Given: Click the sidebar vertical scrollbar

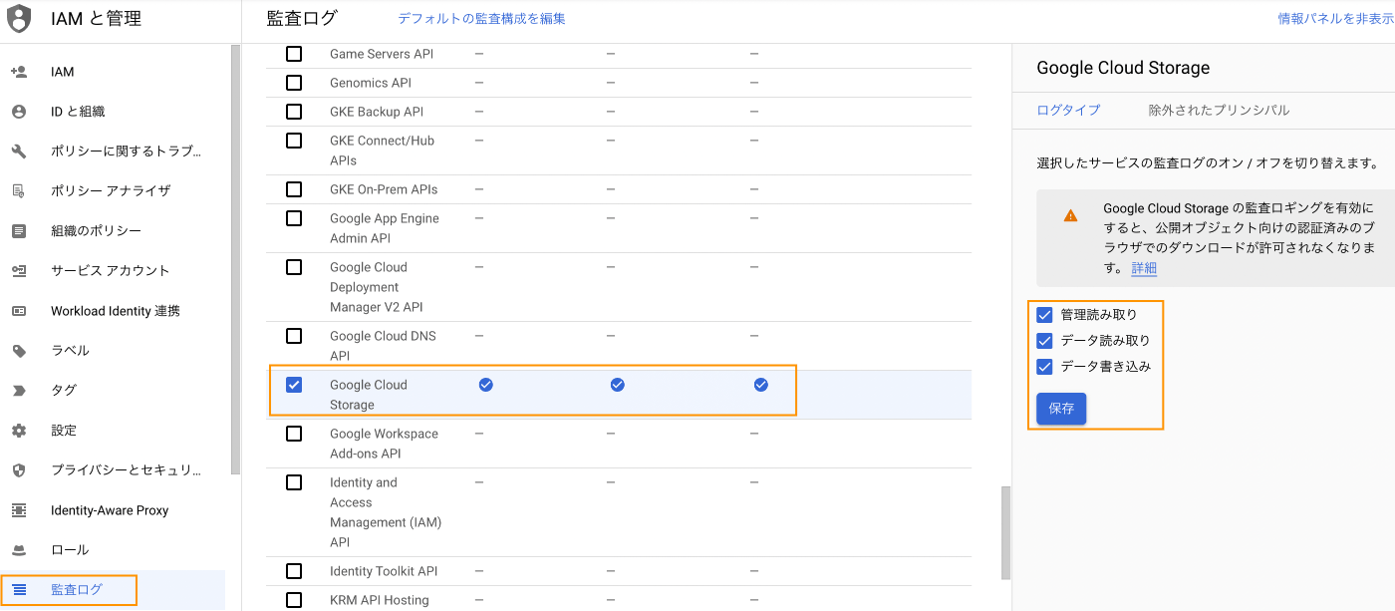Looking at the screenshot, I should (236, 259).
